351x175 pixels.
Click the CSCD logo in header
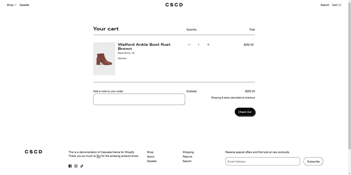(174, 5)
